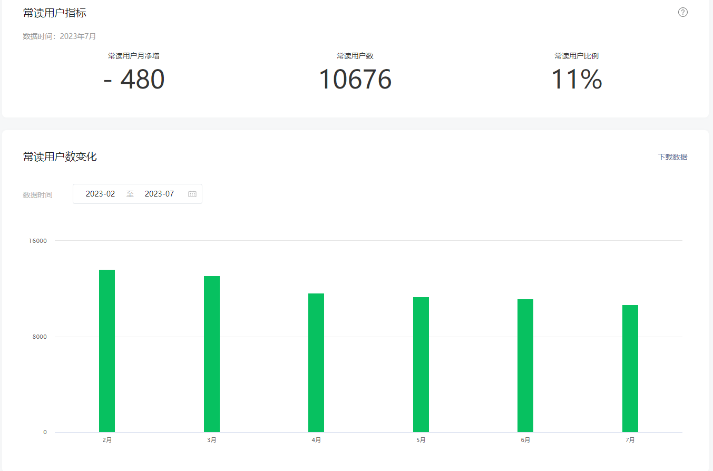Click the -480 monthly net increase value
The width and height of the screenshot is (713, 471).
(x=134, y=80)
